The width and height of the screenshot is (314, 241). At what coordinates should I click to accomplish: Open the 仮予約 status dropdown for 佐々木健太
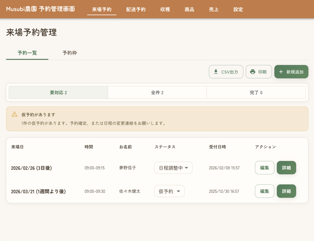click(x=169, y=191)
